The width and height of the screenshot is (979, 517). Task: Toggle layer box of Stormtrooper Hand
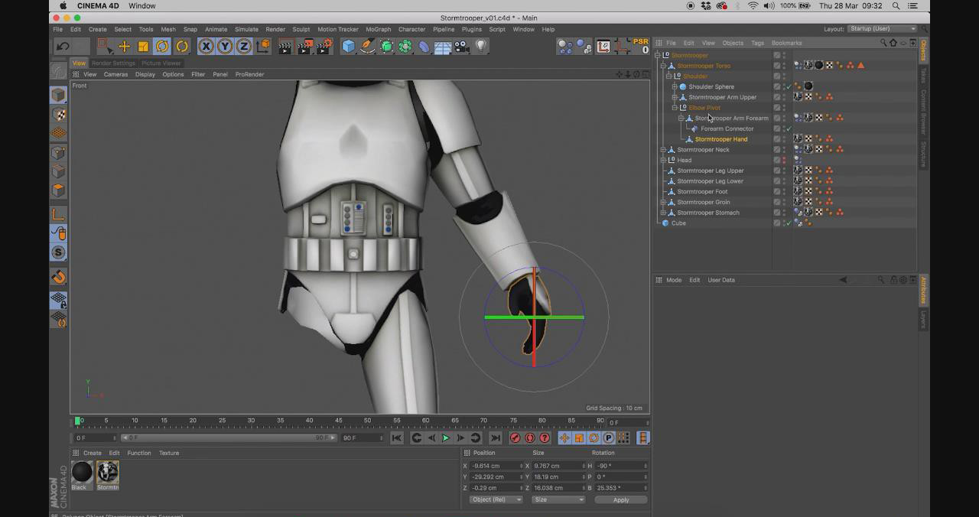(777, 139)
